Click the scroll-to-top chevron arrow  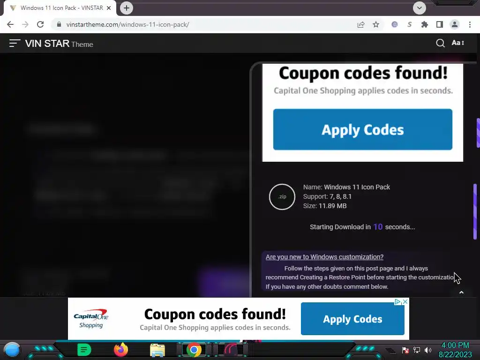pyautogui.click(x=461, y=292)
